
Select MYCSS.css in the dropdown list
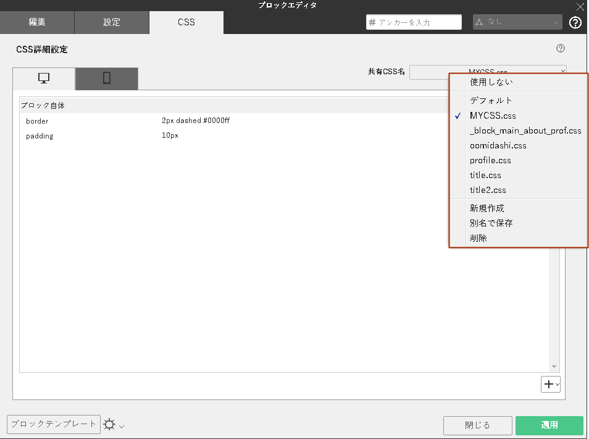point(519,116)
